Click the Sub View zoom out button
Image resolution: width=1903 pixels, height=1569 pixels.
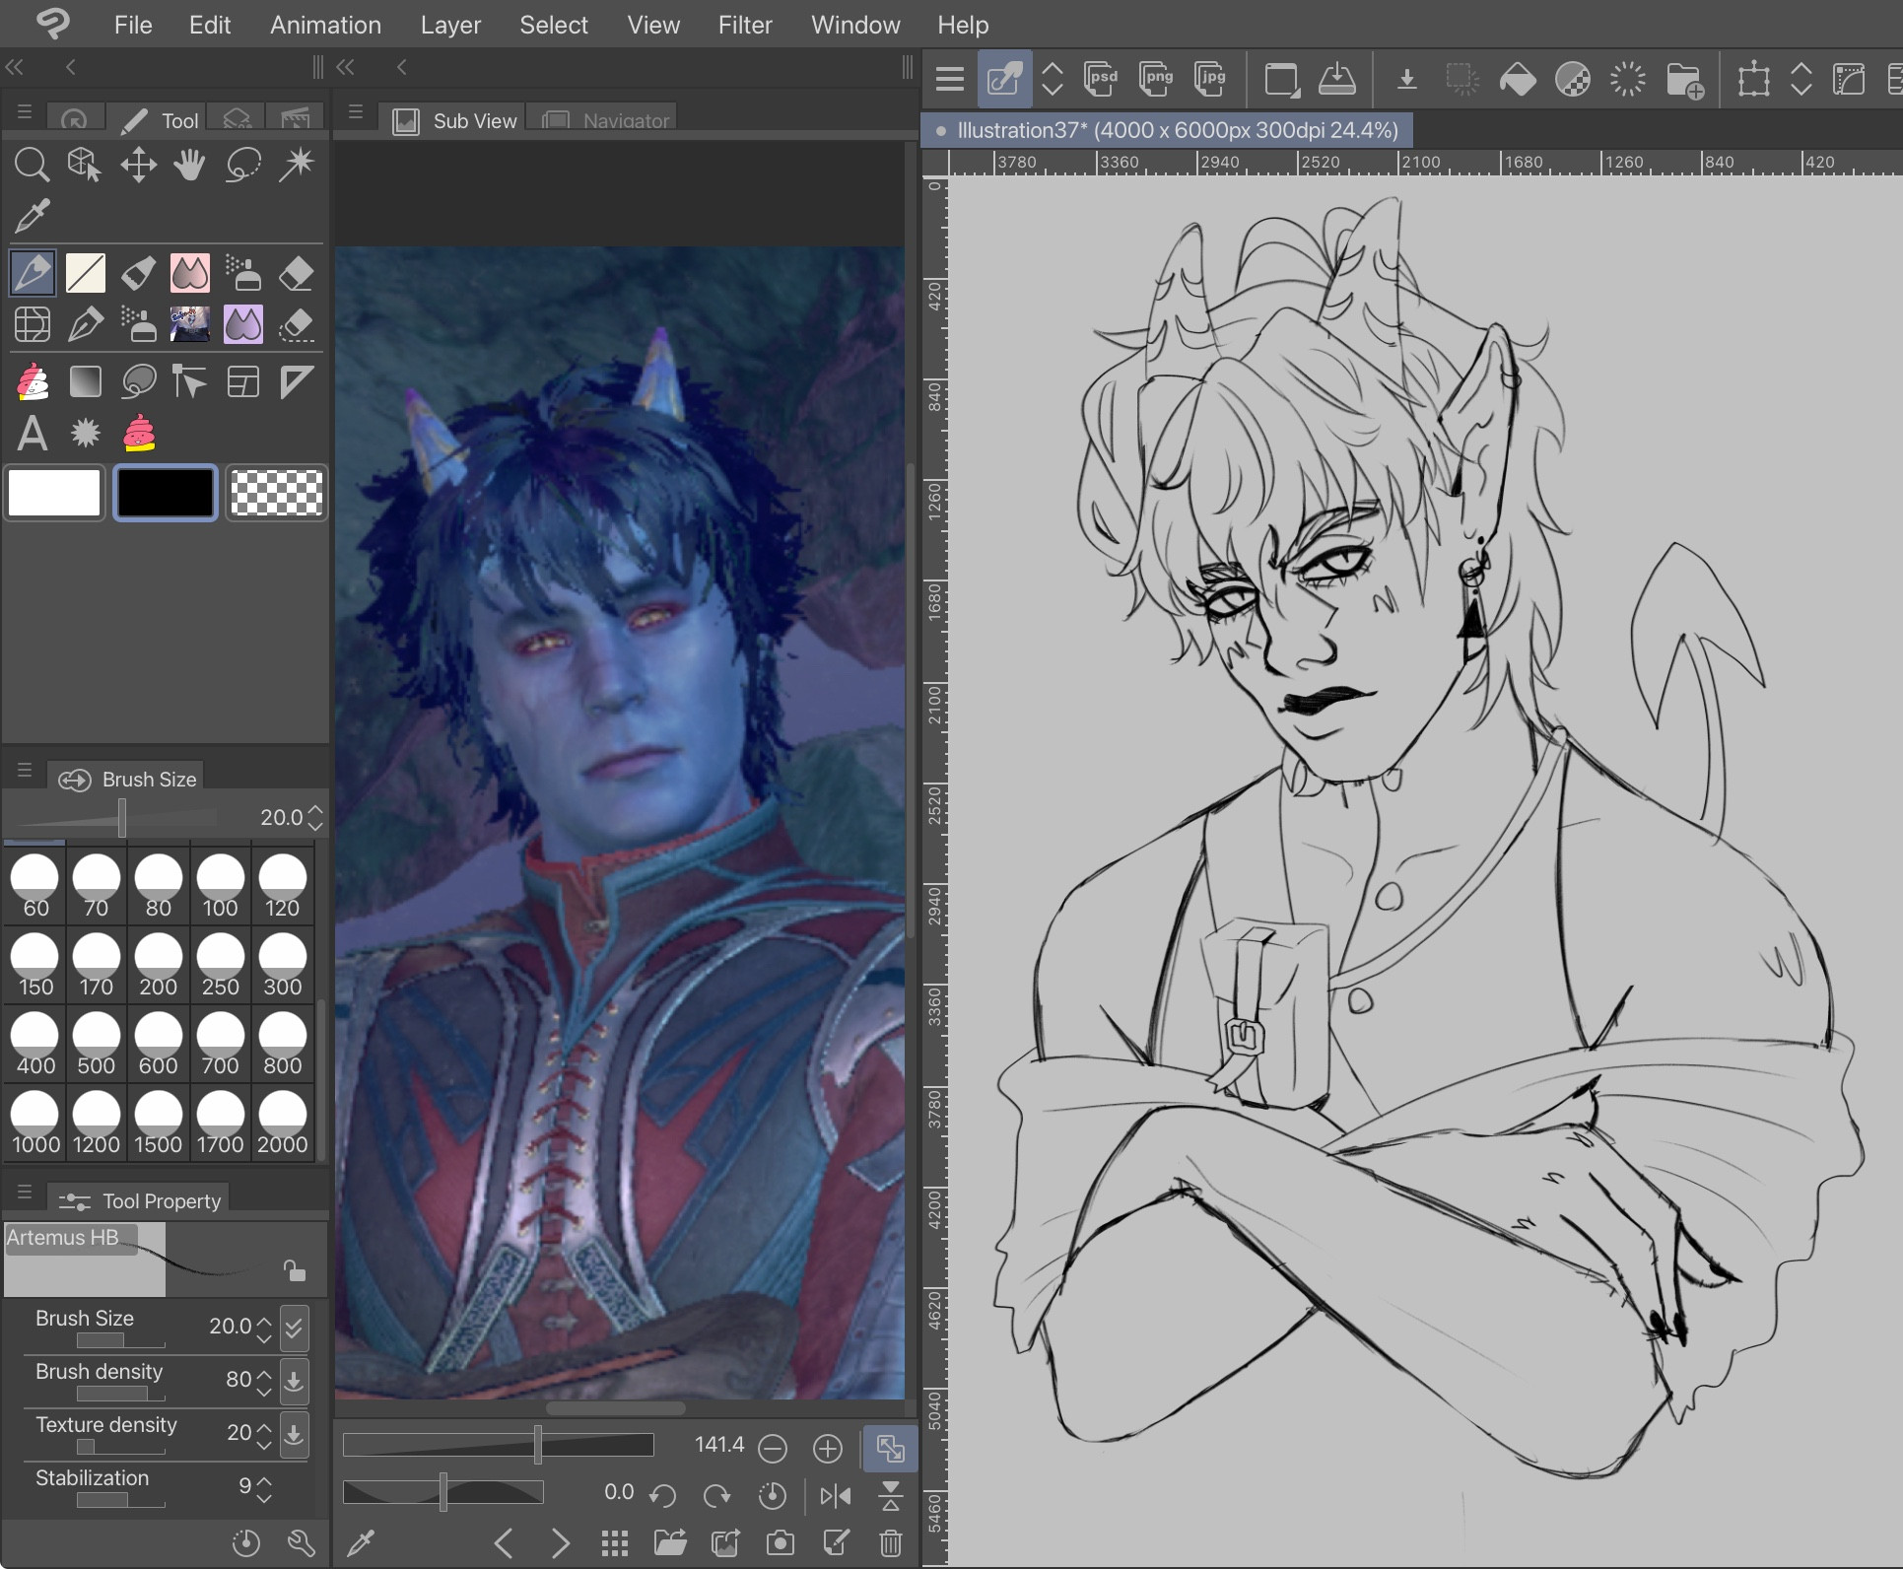pos(773,1448)
